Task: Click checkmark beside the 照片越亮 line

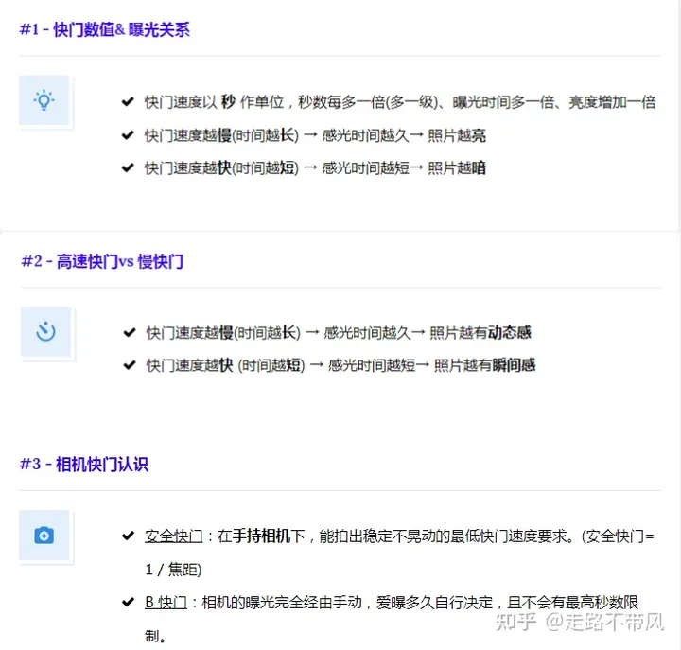Action: tap(128, 135)
